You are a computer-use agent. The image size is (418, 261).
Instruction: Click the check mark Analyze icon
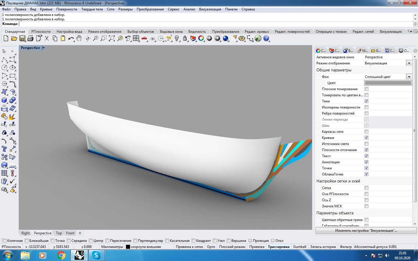[12, 181]
